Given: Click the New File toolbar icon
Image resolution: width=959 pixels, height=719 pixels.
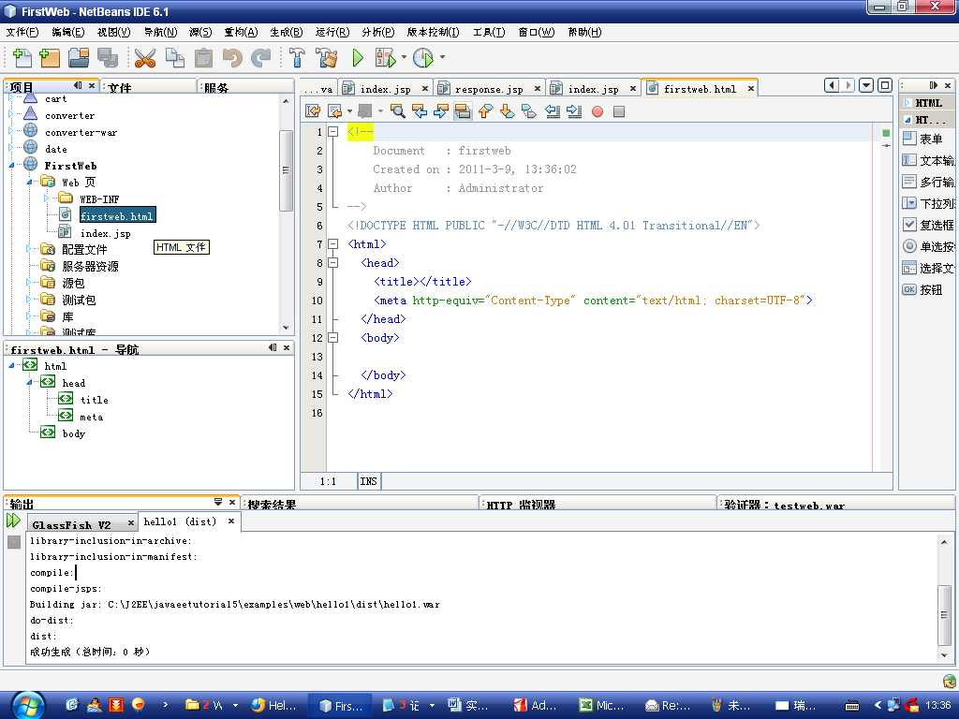Looking at the screenshot, I should point(22,58).
